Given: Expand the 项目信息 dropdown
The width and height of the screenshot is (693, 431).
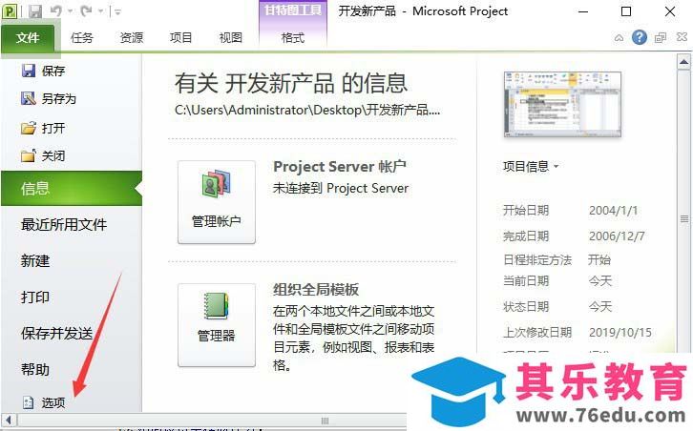Looking at the screenshot, I should pos(531,167).
